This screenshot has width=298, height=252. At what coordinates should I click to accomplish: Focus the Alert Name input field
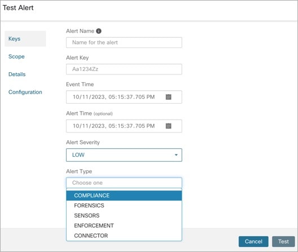tap(124, 42)
